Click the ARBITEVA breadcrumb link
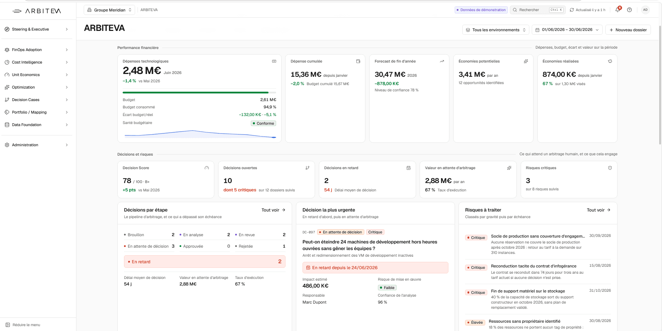This screenshot has width=662, height=331. click(149, 10)
